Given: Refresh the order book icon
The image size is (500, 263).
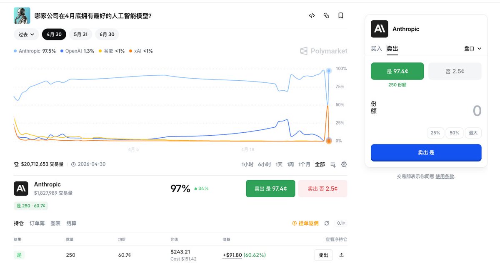Looking at the screenshot, I should pyautogui.click(x=327, y=223).
